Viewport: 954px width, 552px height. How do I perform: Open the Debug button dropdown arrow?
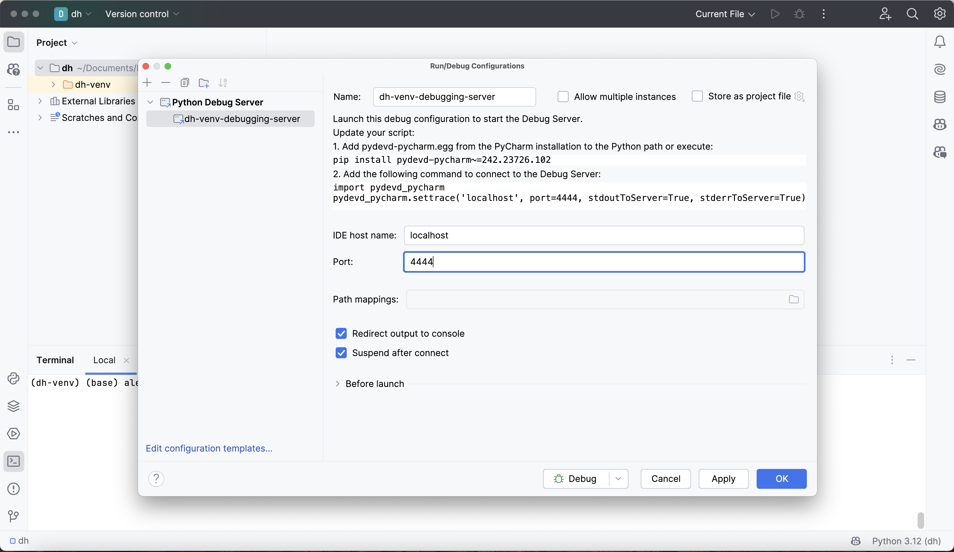(x=618, y=479)
